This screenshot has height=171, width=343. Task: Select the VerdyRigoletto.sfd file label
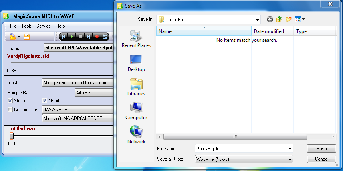28,56
